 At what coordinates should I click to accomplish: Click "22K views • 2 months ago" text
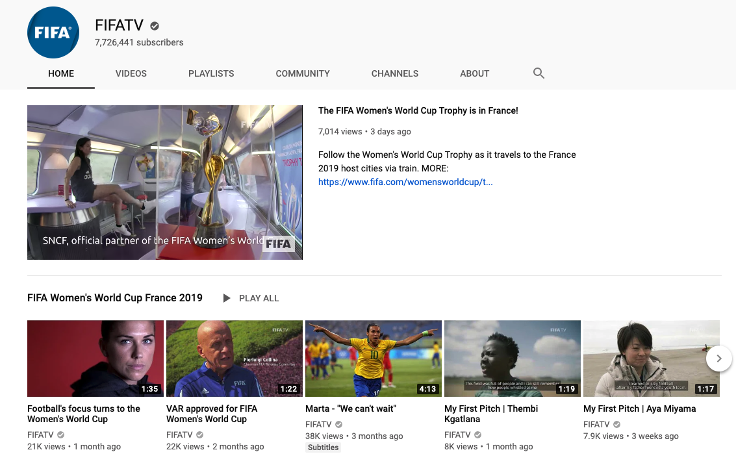coord(215,447)
